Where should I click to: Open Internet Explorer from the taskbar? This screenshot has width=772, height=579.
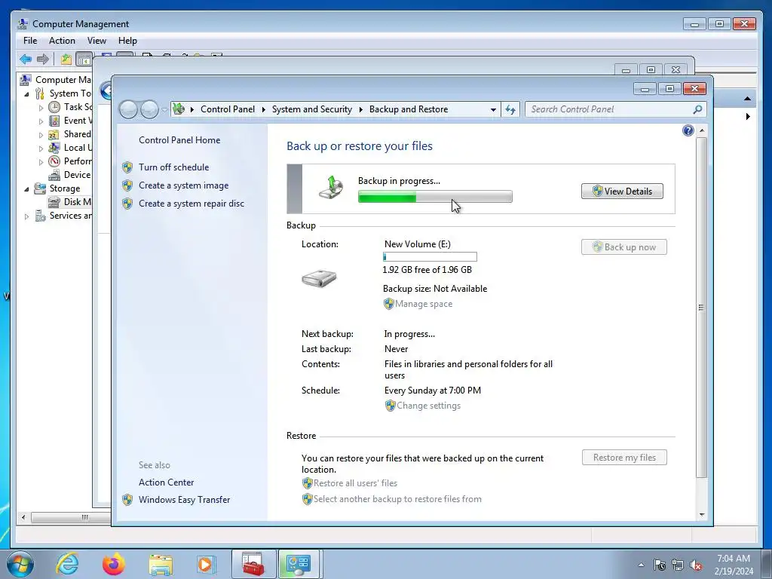point(67,564)
